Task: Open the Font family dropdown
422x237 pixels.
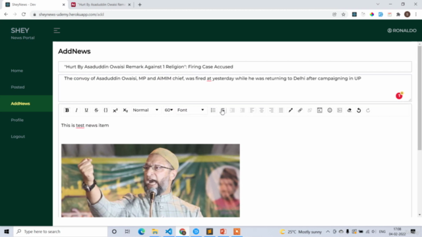Action: point(191,110)
